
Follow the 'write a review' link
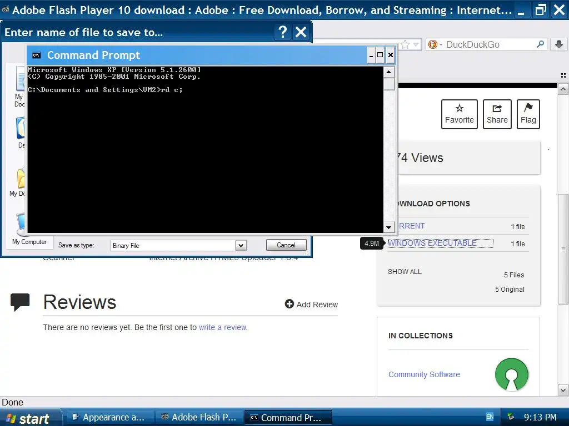pos(222,327)
